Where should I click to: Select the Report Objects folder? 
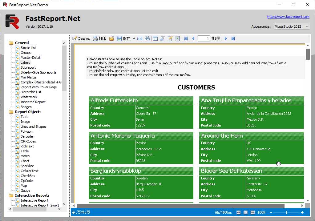click(x=28, y=112)
